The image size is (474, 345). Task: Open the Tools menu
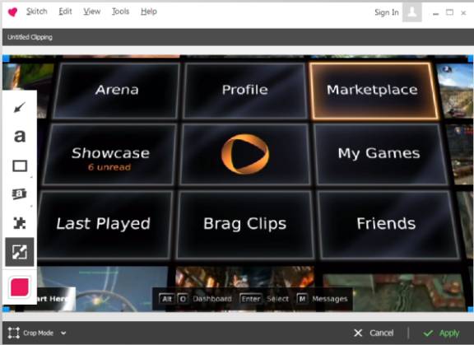pyautogui.click(x=120, y=12)
